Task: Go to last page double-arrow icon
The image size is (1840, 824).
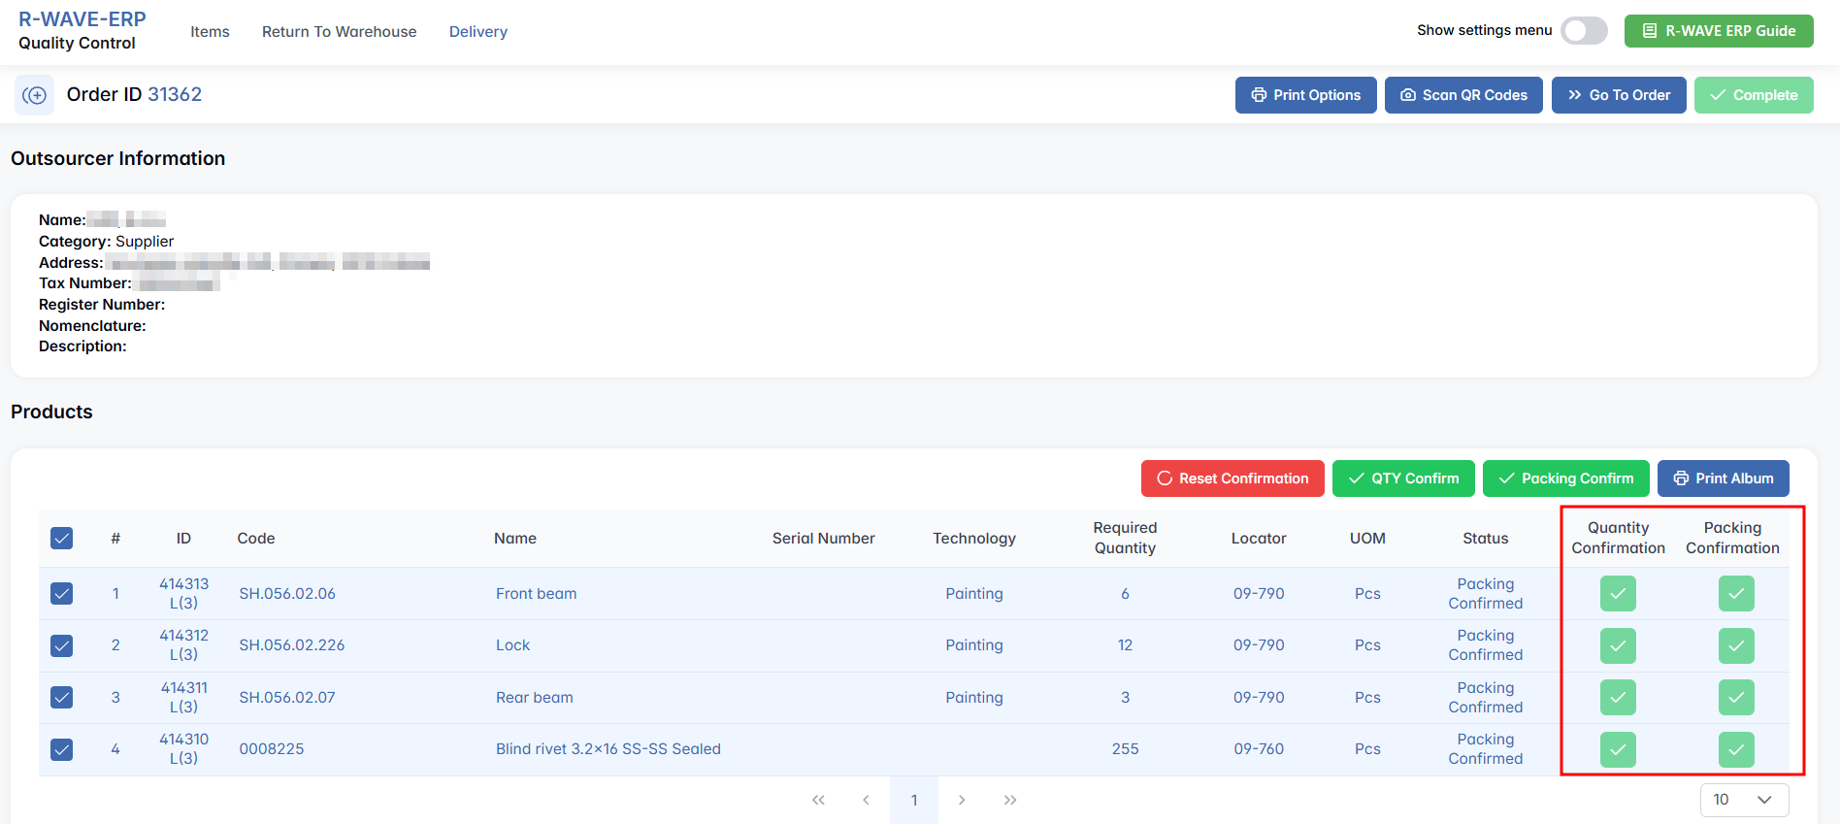Action: pyautogui.click(x=1010, y=800)
